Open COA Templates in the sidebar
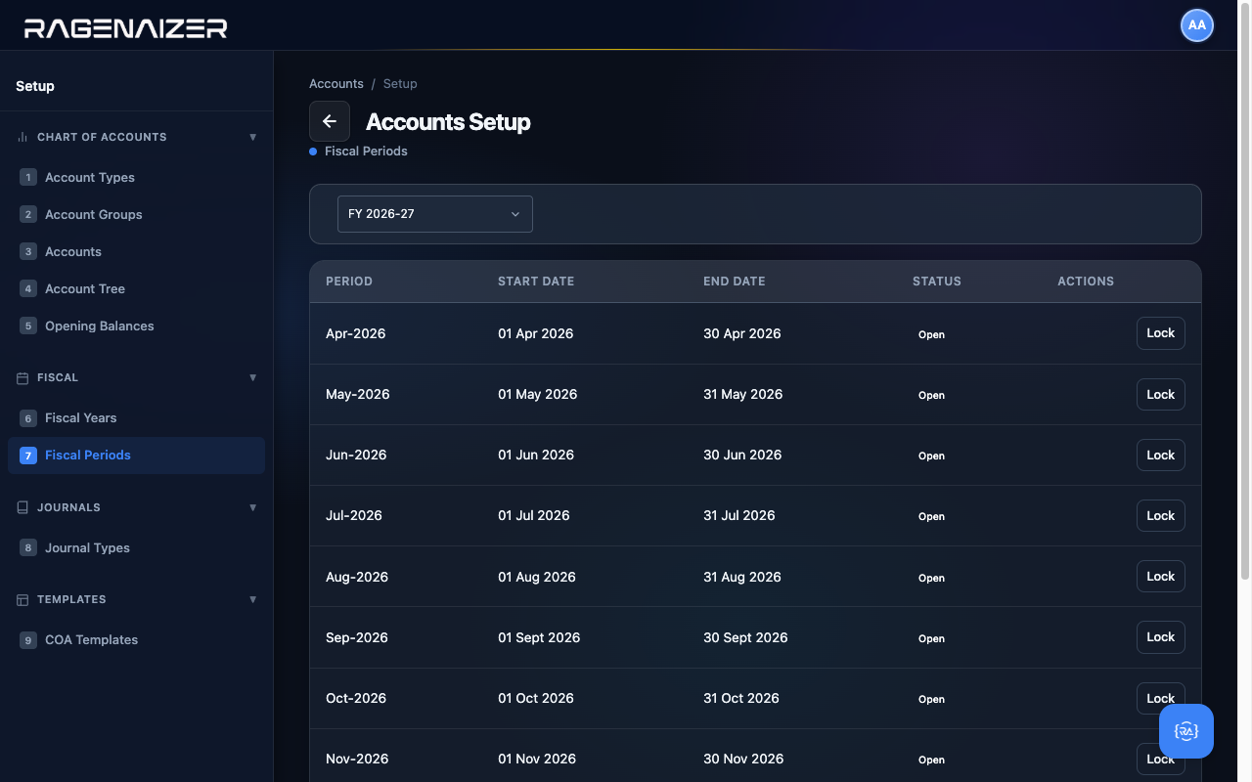Screen dimensions: 1252x782 click(x=136, y=639)
